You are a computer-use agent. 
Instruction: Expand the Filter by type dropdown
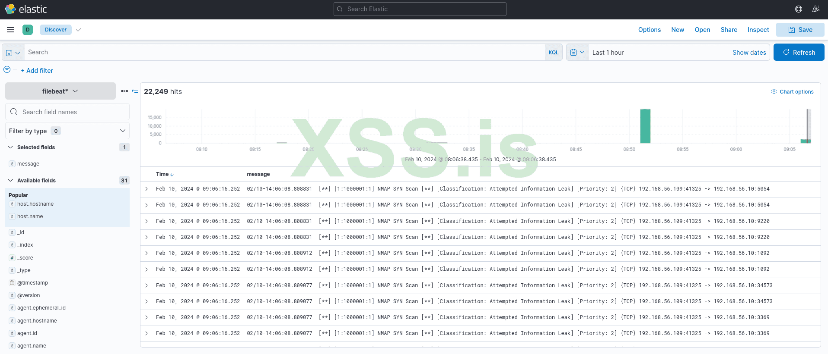pos(67,131)
